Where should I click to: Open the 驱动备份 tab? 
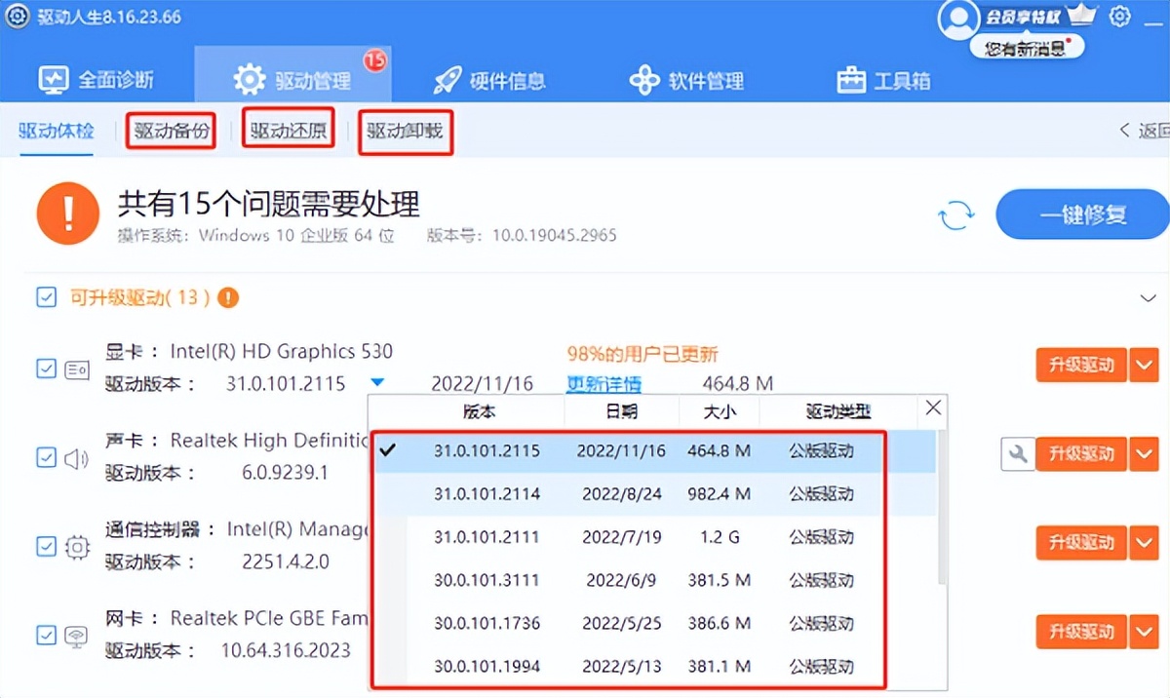tap(172, 131)
